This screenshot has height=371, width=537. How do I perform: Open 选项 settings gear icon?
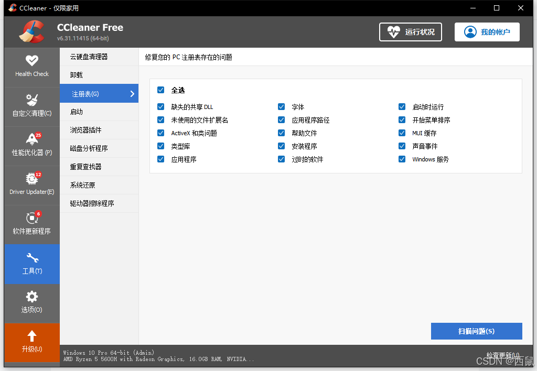[x=32, y=297]
